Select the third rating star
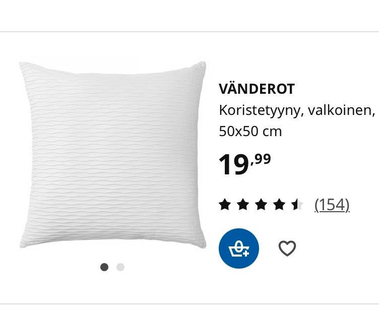379x314 pixels. click(x=261, y=205)
